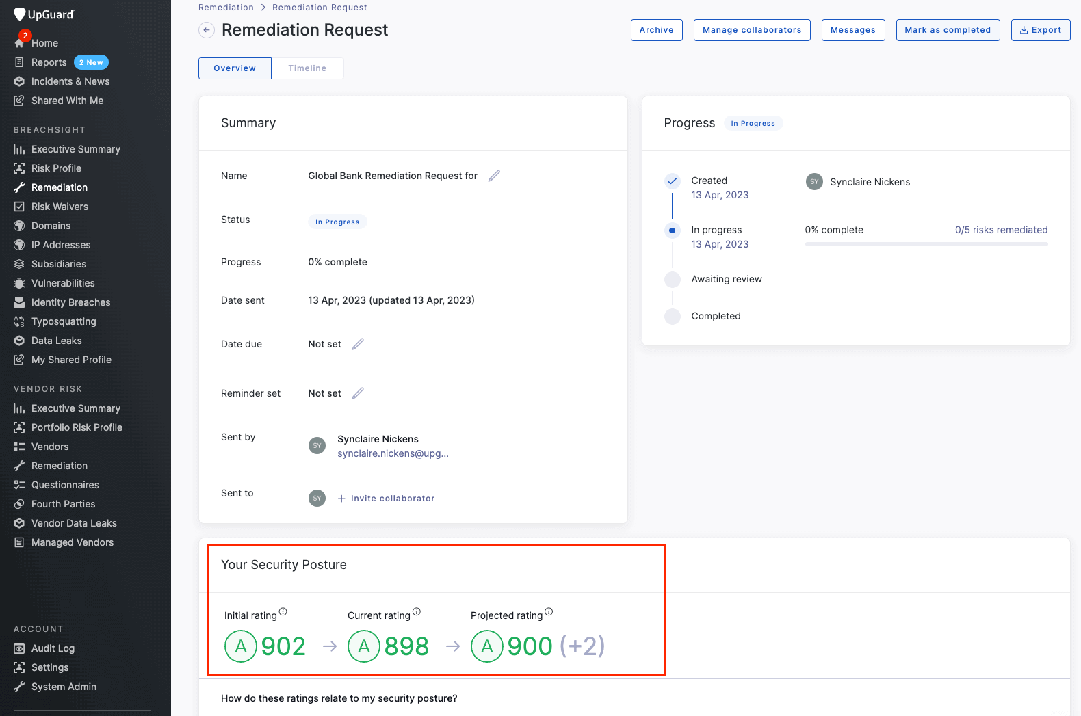1081x716 pixels.
Task: Expand 'How do these ratings relate' section
Action: pos(339,698)
